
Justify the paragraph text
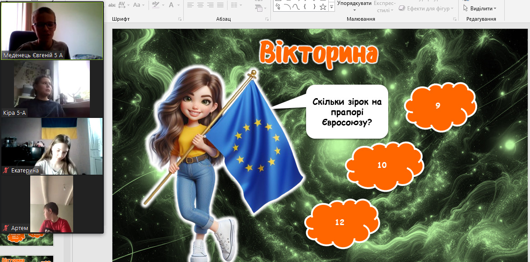tap(220, 5)
